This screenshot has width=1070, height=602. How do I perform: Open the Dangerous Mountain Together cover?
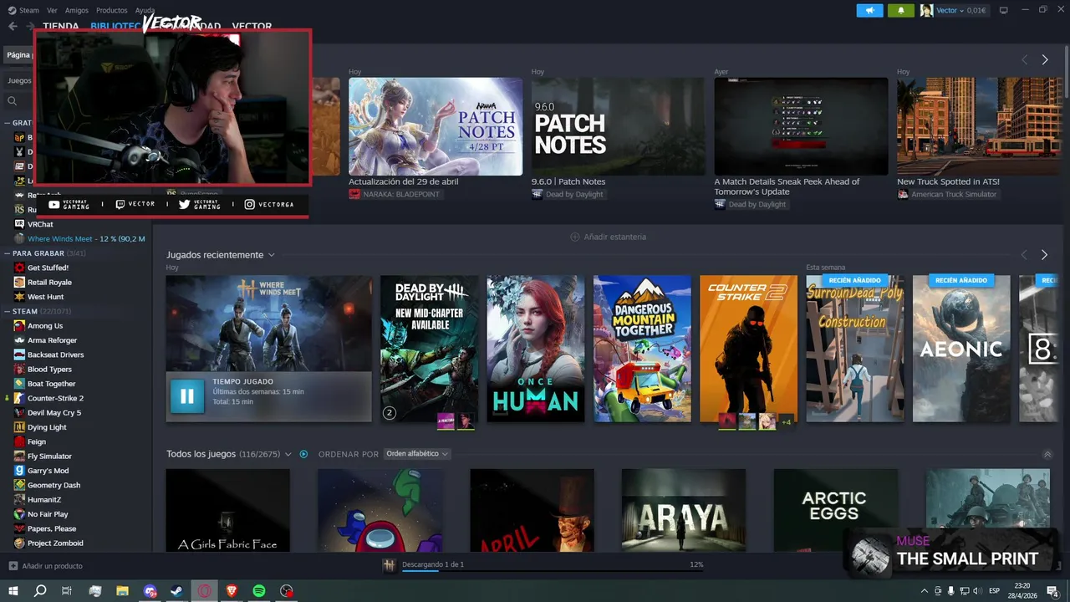[642, 349]
